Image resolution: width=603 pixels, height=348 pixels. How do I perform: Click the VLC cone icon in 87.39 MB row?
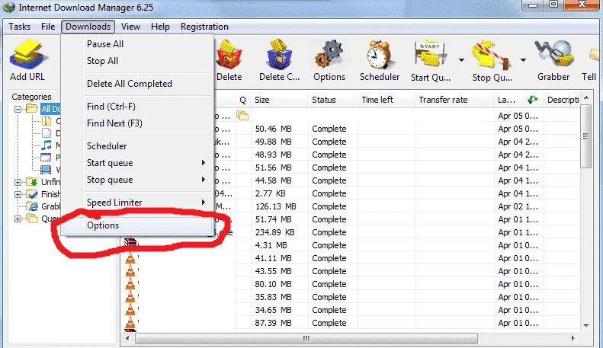[131, 322]
